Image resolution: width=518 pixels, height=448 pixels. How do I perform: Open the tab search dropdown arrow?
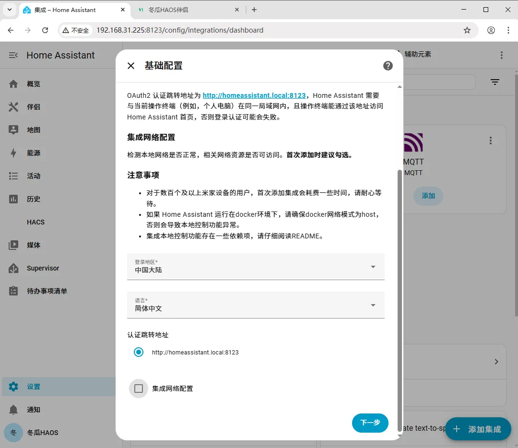point(10,10)
